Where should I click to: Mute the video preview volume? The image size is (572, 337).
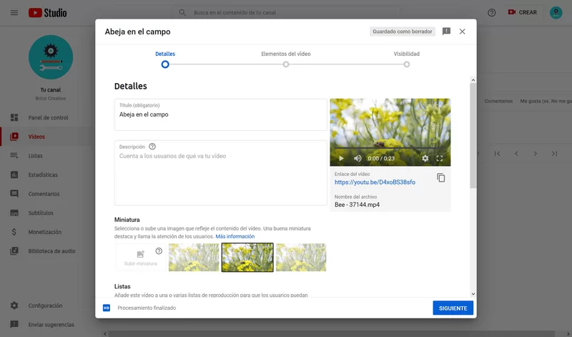(x=357, y=158)
